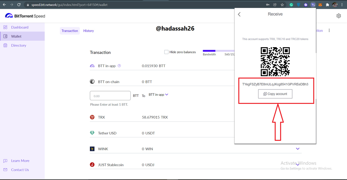This screenshot has height=180, width=347.
Task: Open the blue shield extension
Action: tap(299, 5)
